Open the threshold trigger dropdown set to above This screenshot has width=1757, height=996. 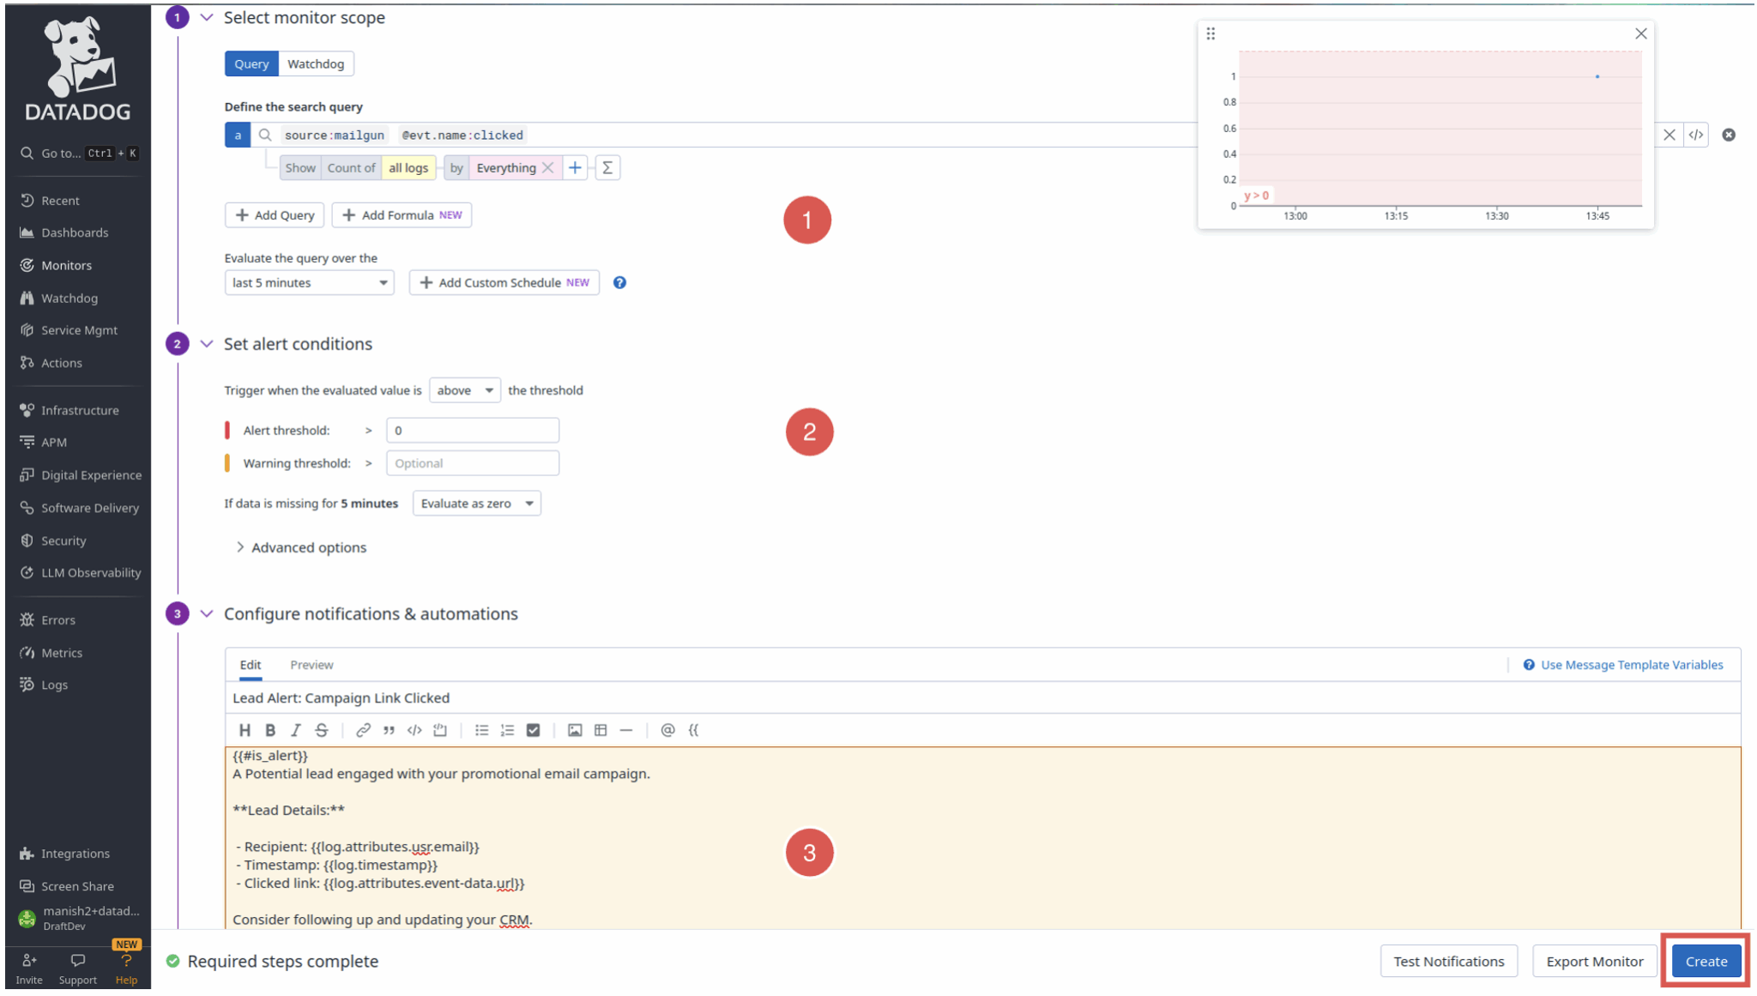[464, 389]
